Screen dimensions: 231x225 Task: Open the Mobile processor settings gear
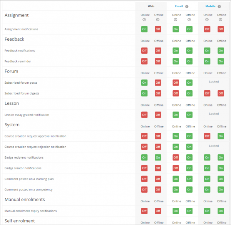click(x=219, y=7)
